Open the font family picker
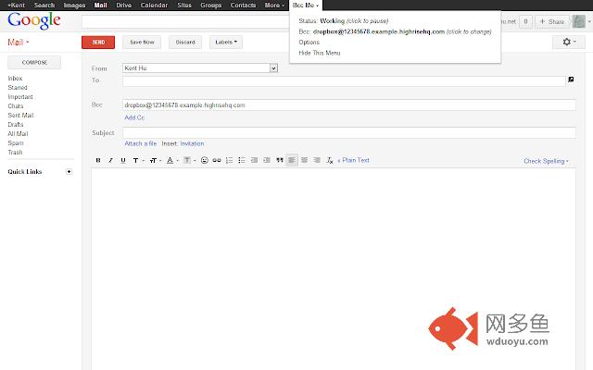The width and height of the screenshot is (593, 370). point(138,160)
